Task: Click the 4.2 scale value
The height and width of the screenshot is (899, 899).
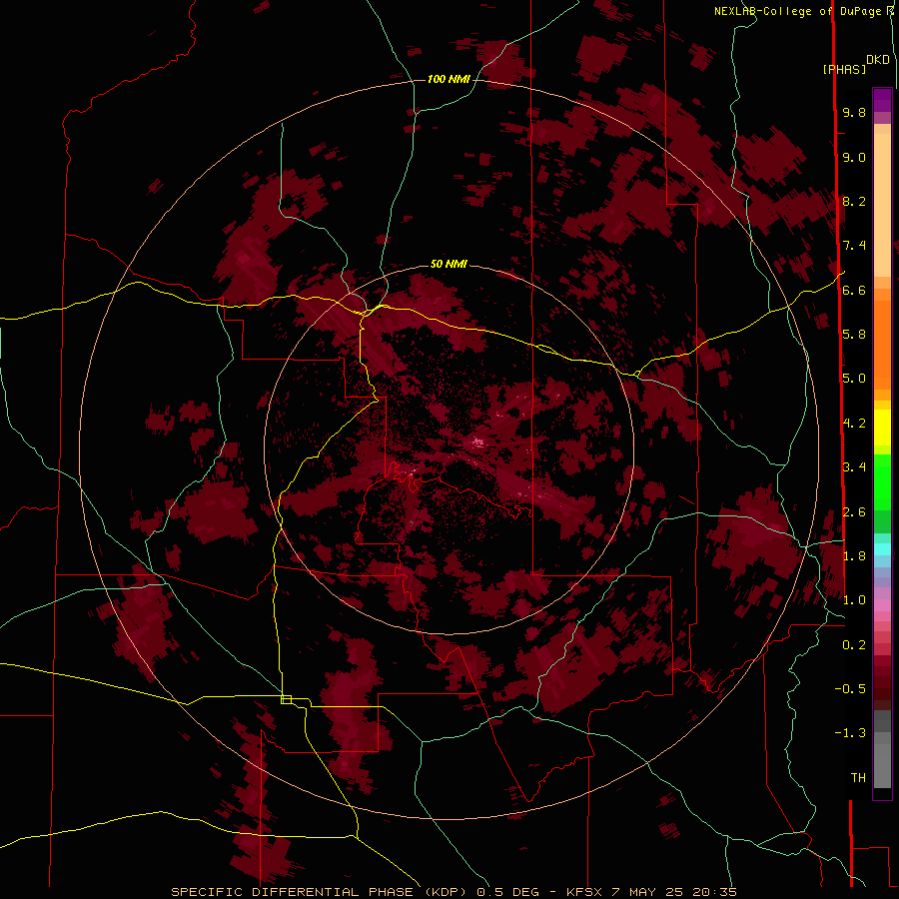Action: pyautogui.click(x=854, y=424)
